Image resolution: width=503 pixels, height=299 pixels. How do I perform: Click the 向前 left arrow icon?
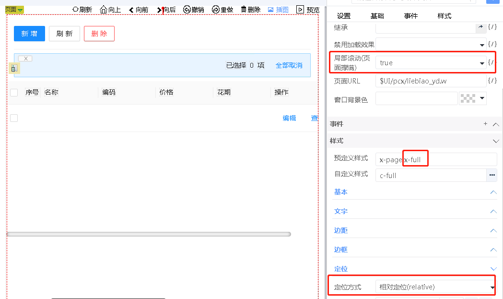point(131,10)
